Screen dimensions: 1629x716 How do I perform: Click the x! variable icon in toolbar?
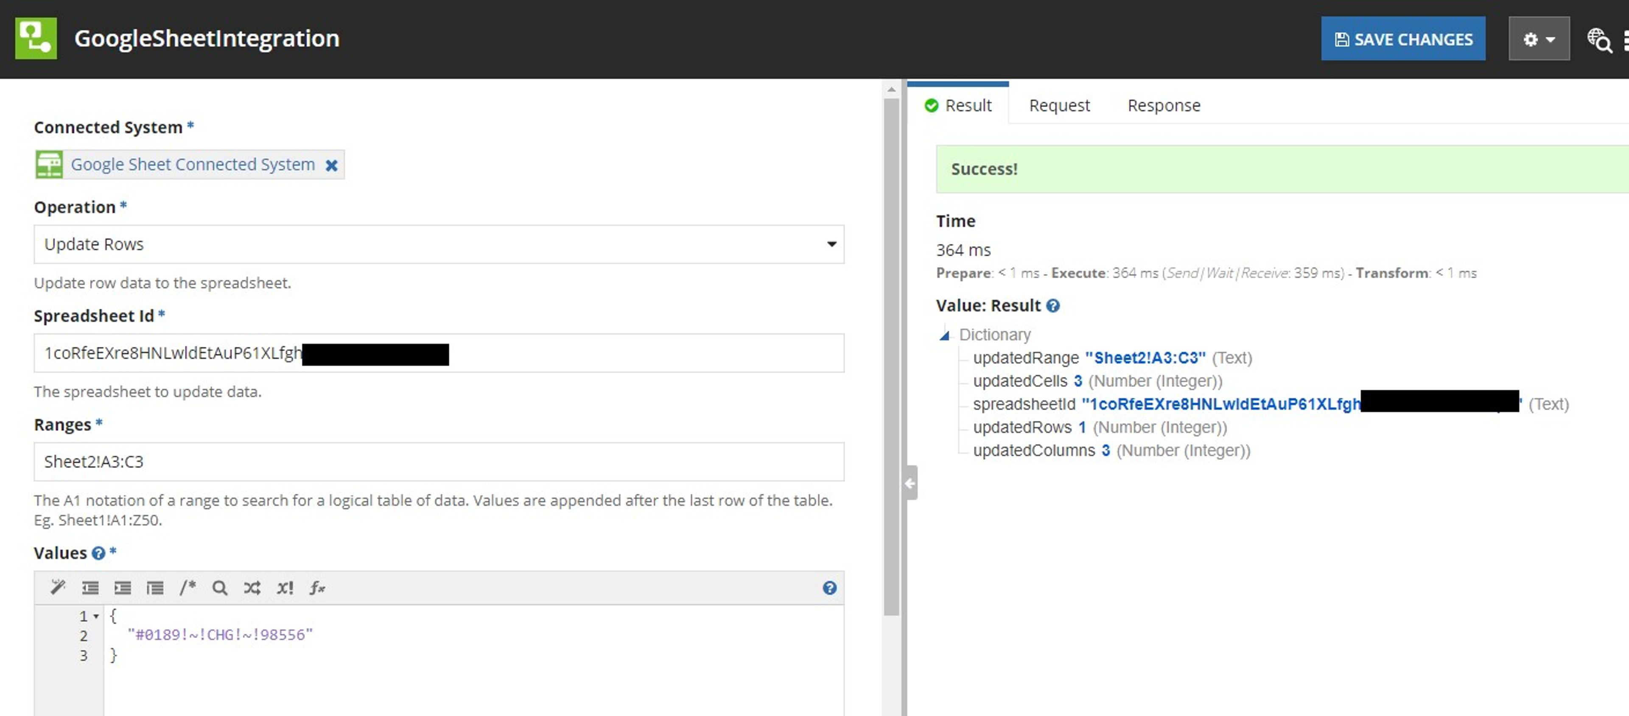[x=285, y=588]
